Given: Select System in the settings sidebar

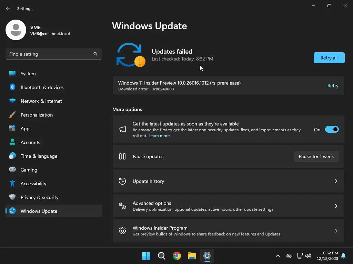Looking at the screenshot, I should click(53, 74).
